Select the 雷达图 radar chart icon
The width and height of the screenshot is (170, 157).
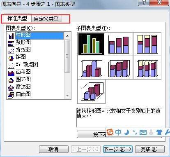click(x=11, y=88)
